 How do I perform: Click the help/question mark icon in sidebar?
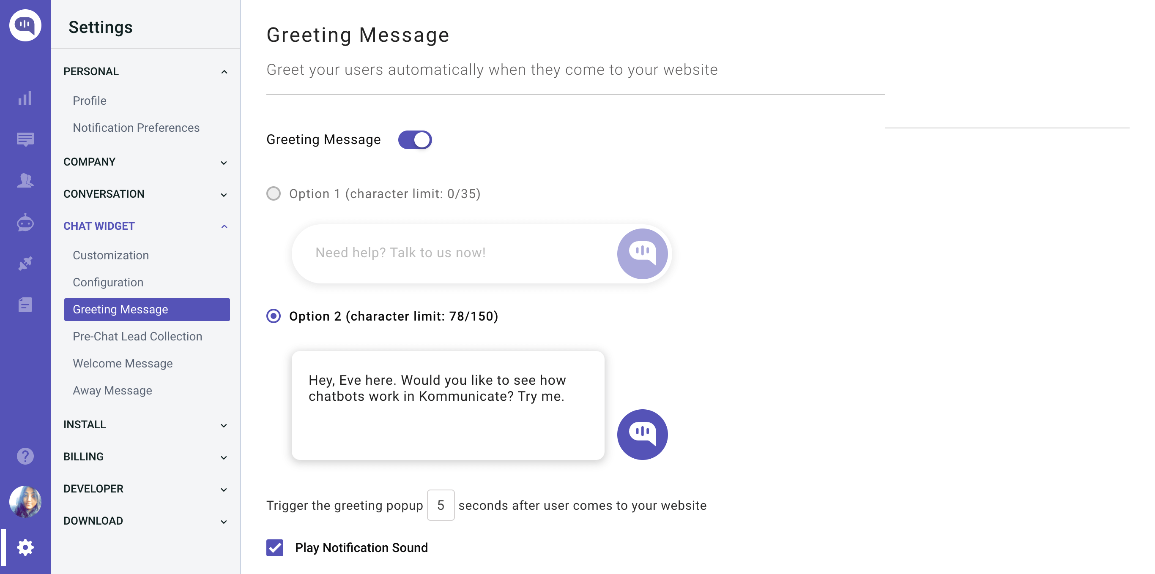coord(25,455)
